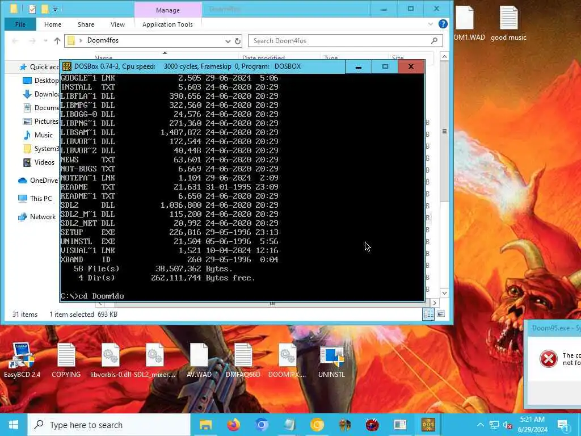The width and height of the screenshot is (581, 436).
Task: Open System32 folder in navigation pane
Action: (x=41, y=149)
